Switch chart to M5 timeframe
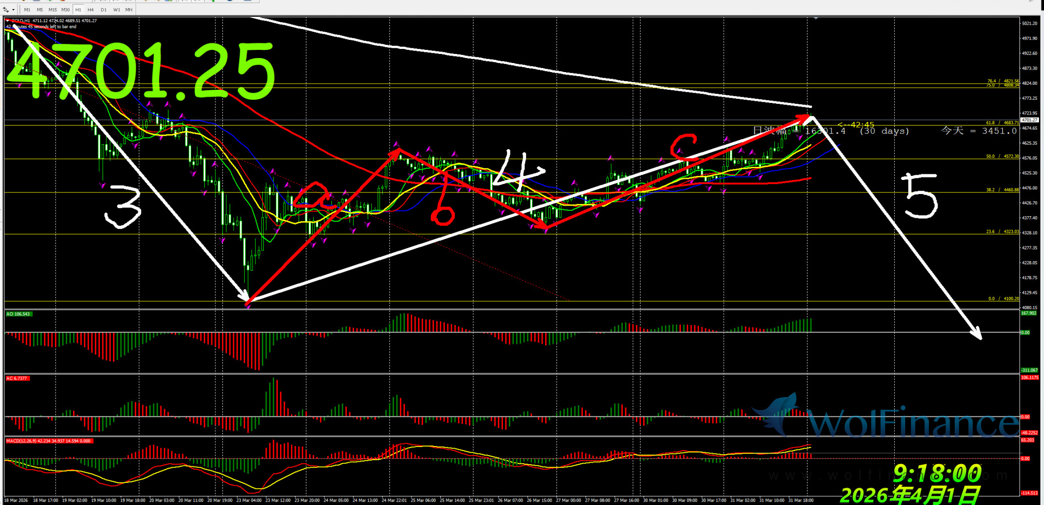1044x505 pixels. pos(40,10)
